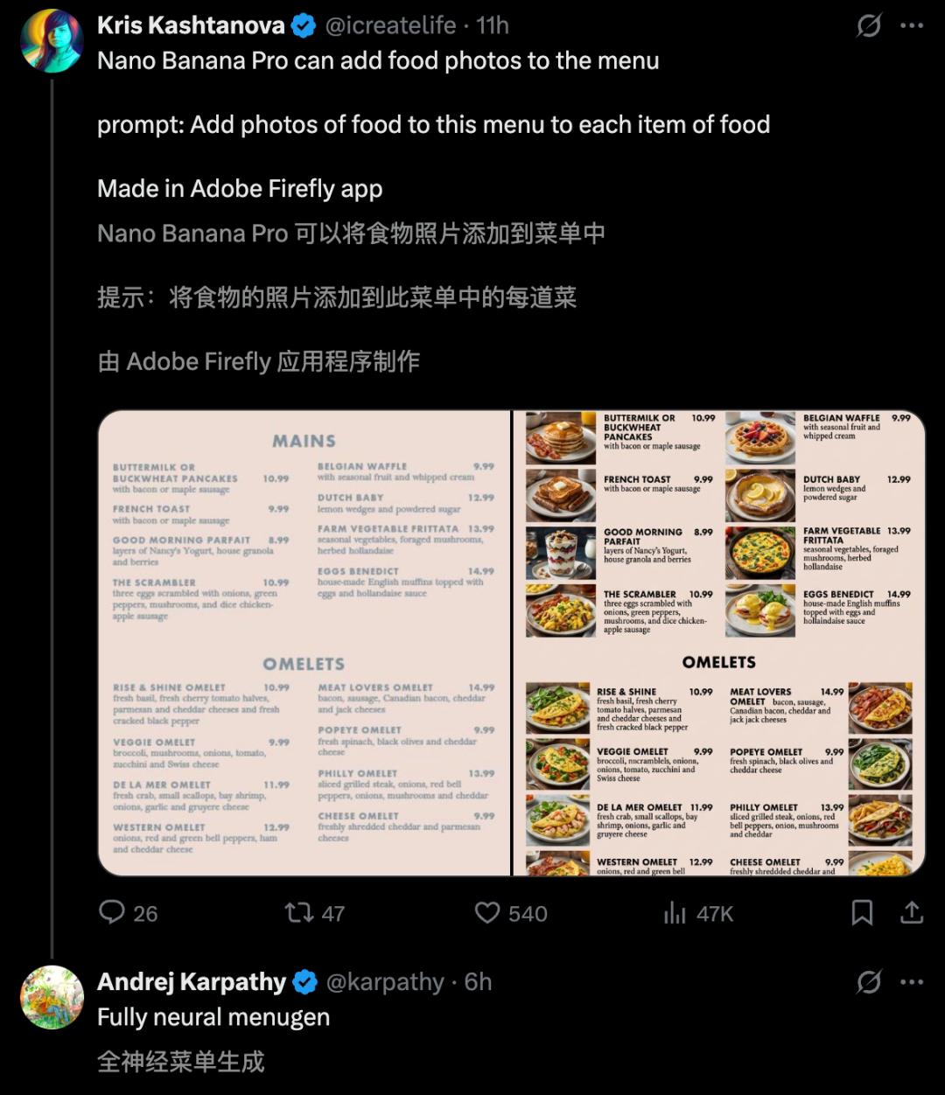Click the Andrej Karpathy display name
The image size is (945, 1095).
click(x=192, y=982)
